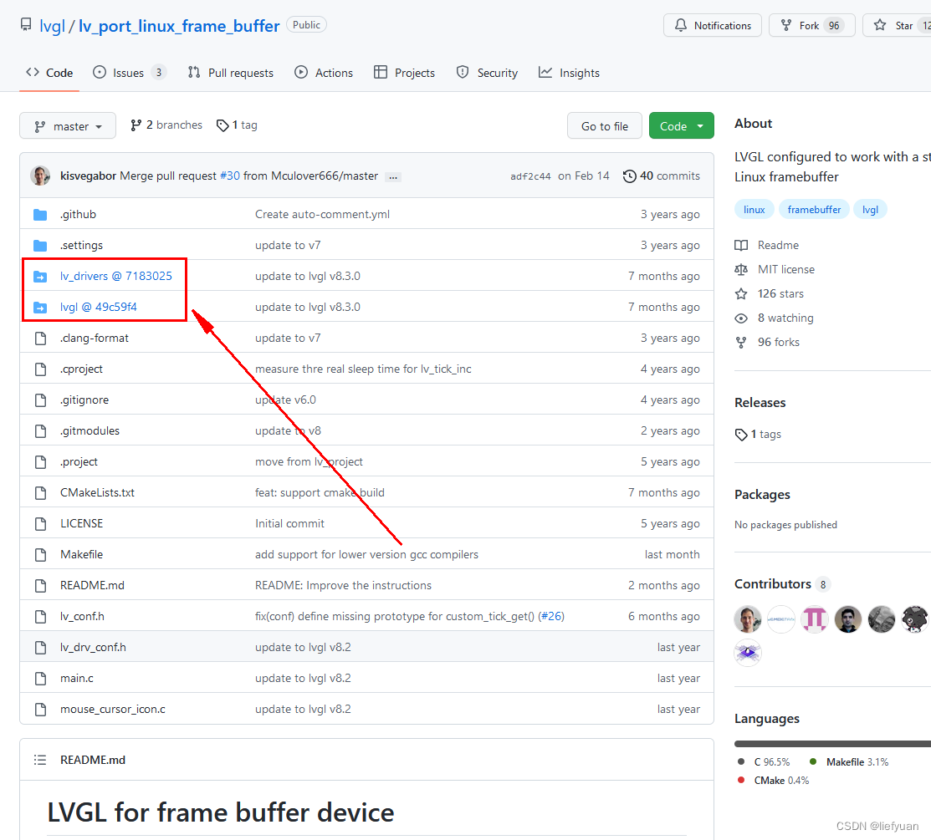This screenshot has width=931, height=840.
Task: Click the .github folder icon
Action: (x=40, y=214)
